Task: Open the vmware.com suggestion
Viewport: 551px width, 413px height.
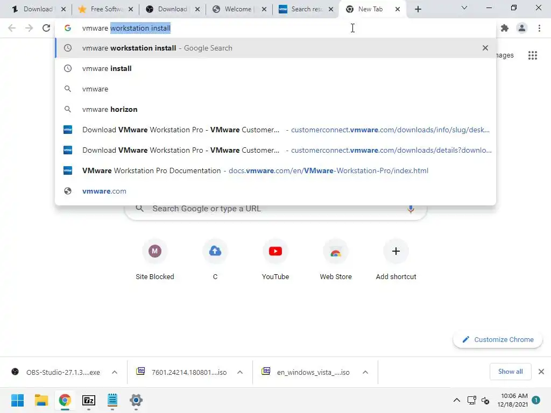Action: pyautogui.click(x=275, y=191)
